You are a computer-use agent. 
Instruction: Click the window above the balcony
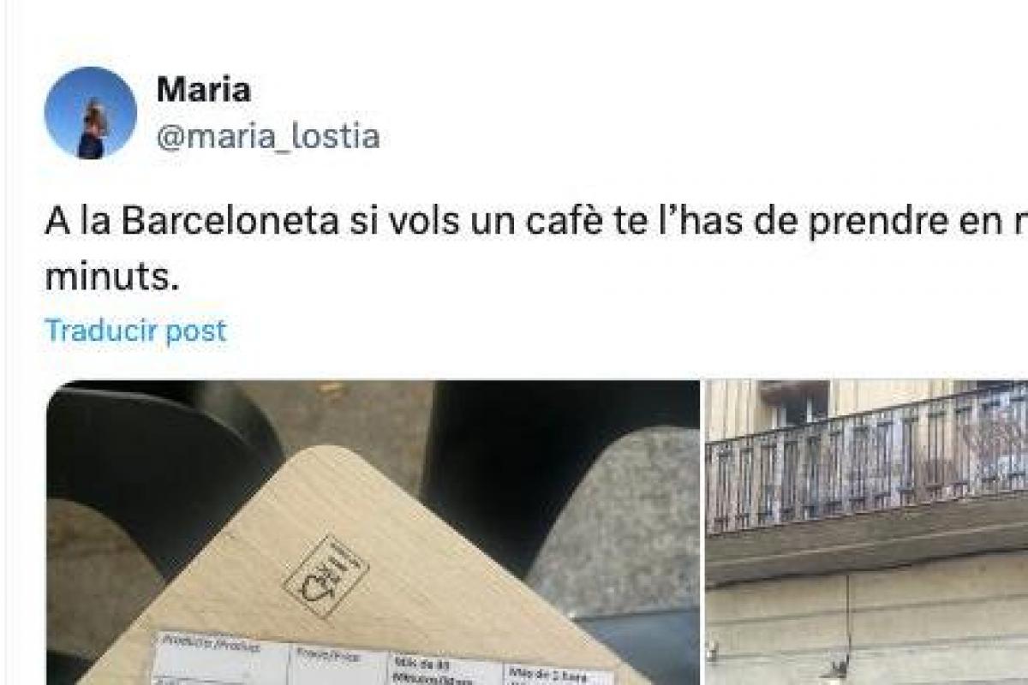[x=797, y=404]
